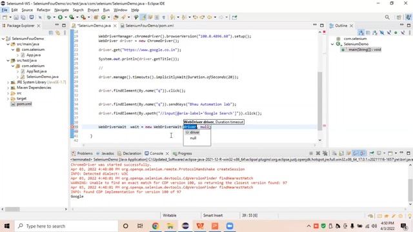Click the Pin Console icon
Image resolution: width=413 pixels, height=232 pixels.
(x=372, y=153)
